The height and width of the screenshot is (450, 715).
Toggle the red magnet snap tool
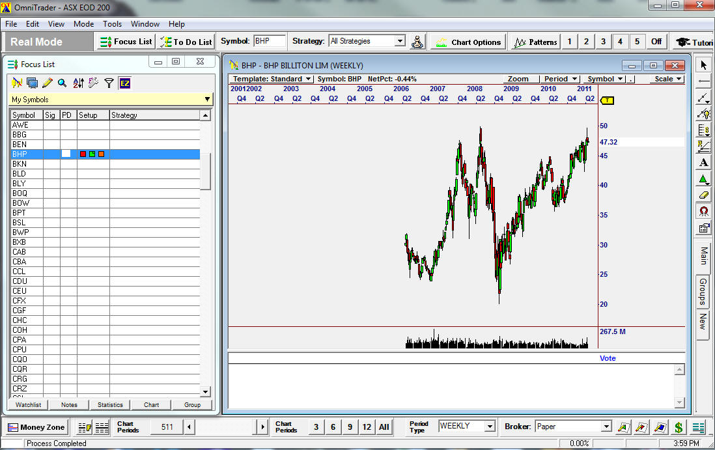coord(703,212)
